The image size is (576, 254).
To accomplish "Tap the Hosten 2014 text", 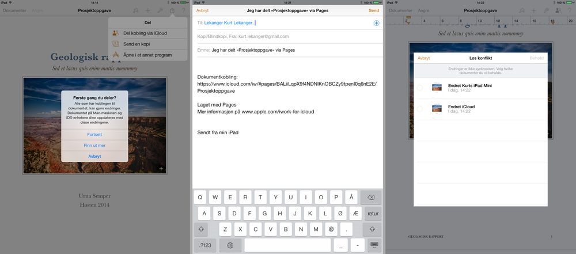I will point(94,204).
